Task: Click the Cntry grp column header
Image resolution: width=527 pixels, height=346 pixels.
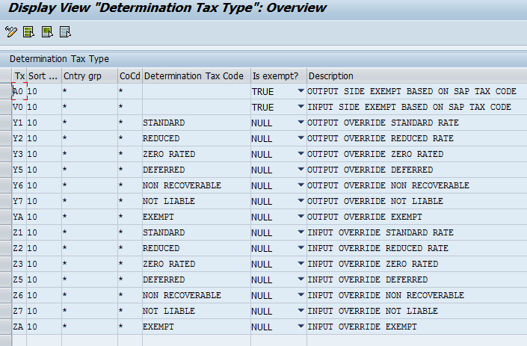Action: tap(82, 76)
